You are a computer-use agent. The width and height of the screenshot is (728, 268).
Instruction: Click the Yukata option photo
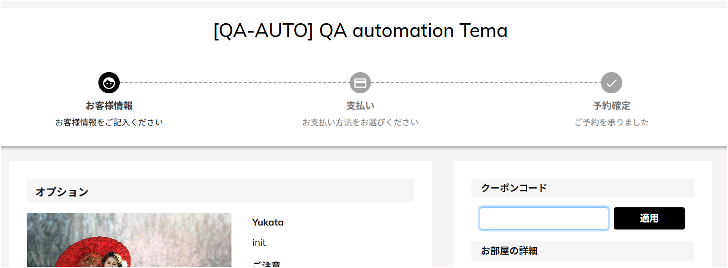129,241
